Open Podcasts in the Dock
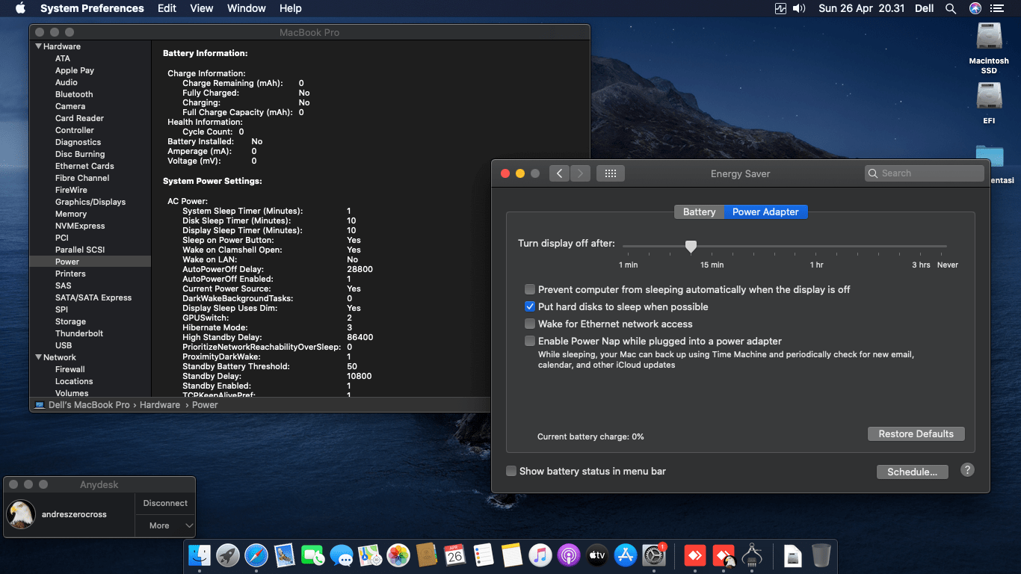1021x574 pixels. pyautogui.click(x=568, y=555)
